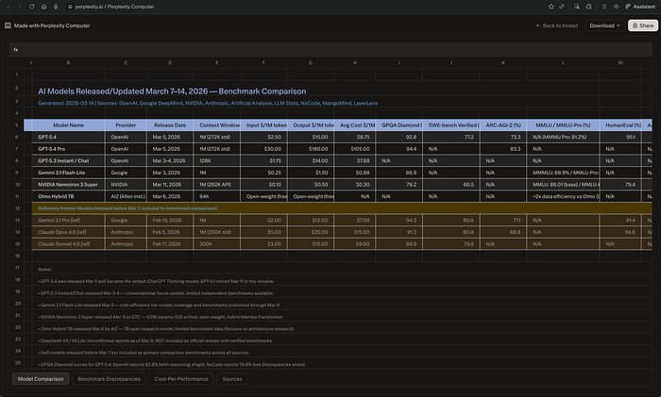Screen dimensions: 661x397
Task: Click the GPT-5.4 model name cell
Action: [x=68, y=137]
